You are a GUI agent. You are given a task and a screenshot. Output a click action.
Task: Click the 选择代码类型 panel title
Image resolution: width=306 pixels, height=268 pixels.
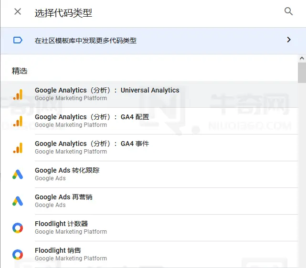(x=63, y=13)
